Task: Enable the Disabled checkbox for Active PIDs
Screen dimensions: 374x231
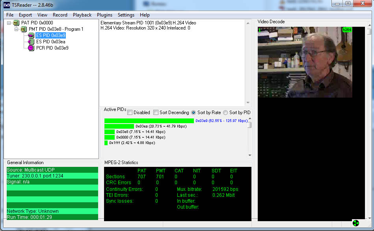Action: [x=130, y=113]
